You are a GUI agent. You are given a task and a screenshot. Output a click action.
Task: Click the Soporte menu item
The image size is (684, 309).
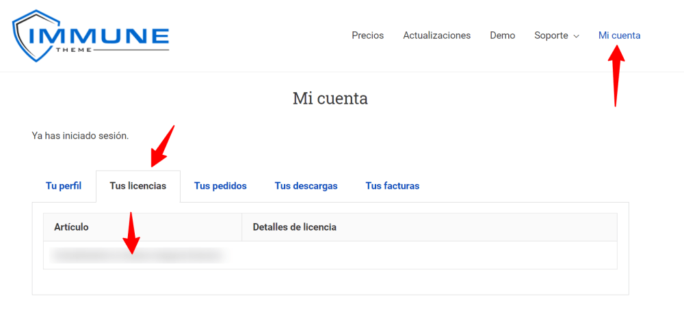[x=551, y=35]
